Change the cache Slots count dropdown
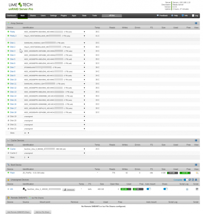This screenshot has height=214, width=203. pyautogui.click(x=26, y=157)
